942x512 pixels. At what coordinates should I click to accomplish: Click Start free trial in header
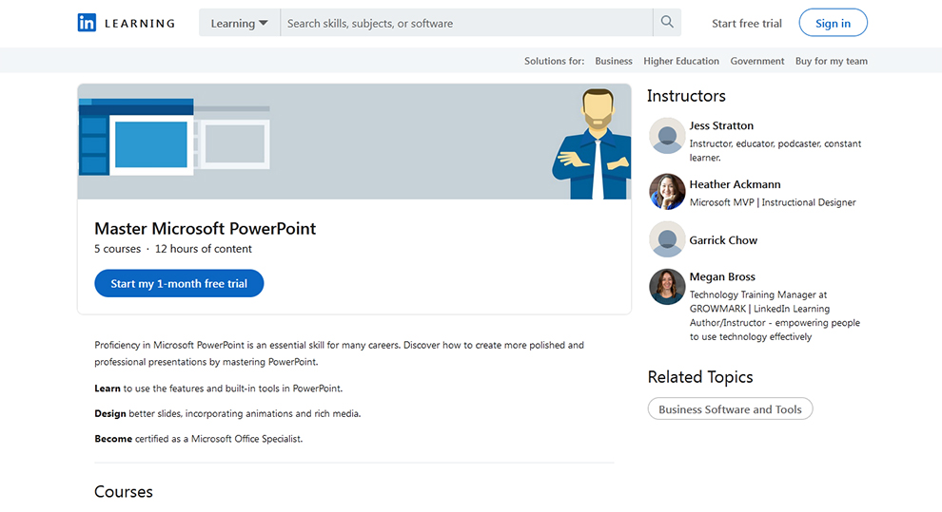click(x=747, y=24)
